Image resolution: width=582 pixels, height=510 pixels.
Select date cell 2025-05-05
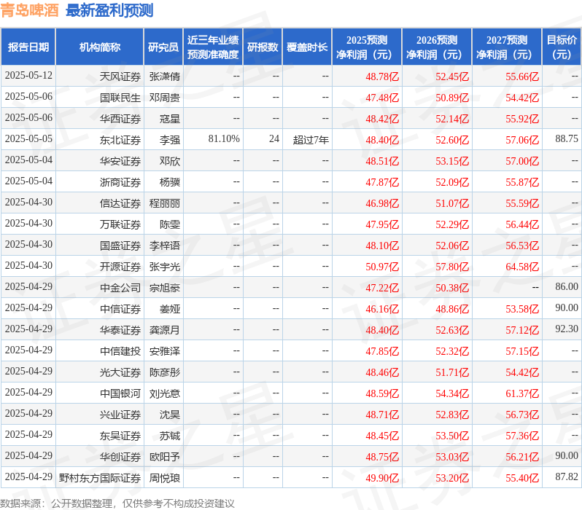28,139
